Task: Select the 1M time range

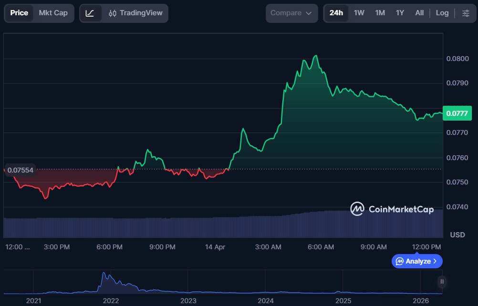Action: pos(380,13)
